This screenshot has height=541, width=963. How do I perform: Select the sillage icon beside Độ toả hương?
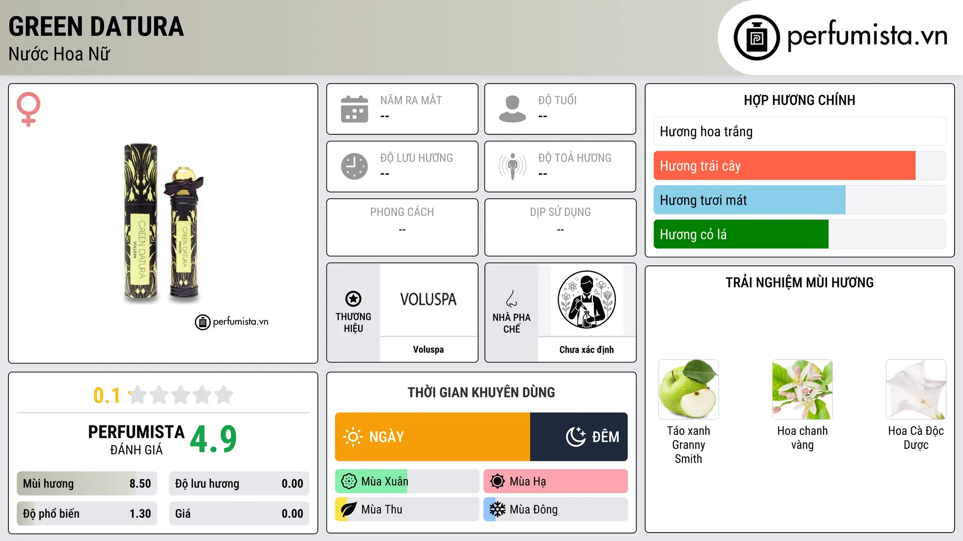[513, 166]
